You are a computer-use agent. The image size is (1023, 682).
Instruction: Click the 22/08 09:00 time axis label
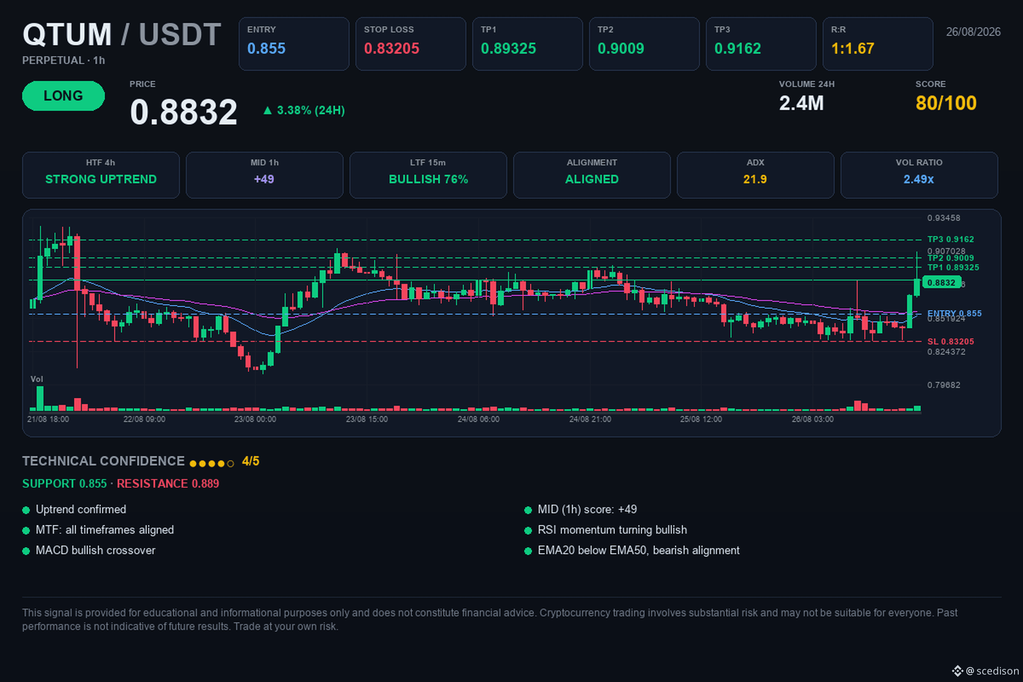[144, 419]
